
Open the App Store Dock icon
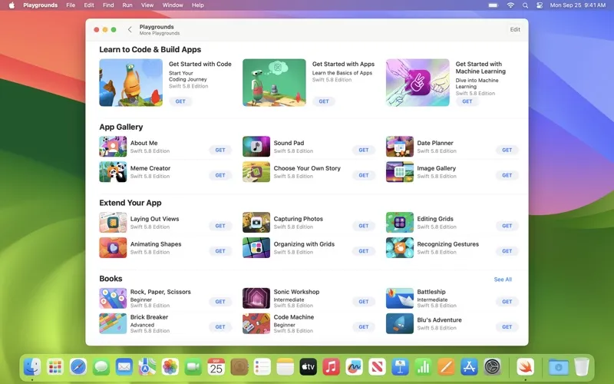pyautogui.click(x=469, y=367)
